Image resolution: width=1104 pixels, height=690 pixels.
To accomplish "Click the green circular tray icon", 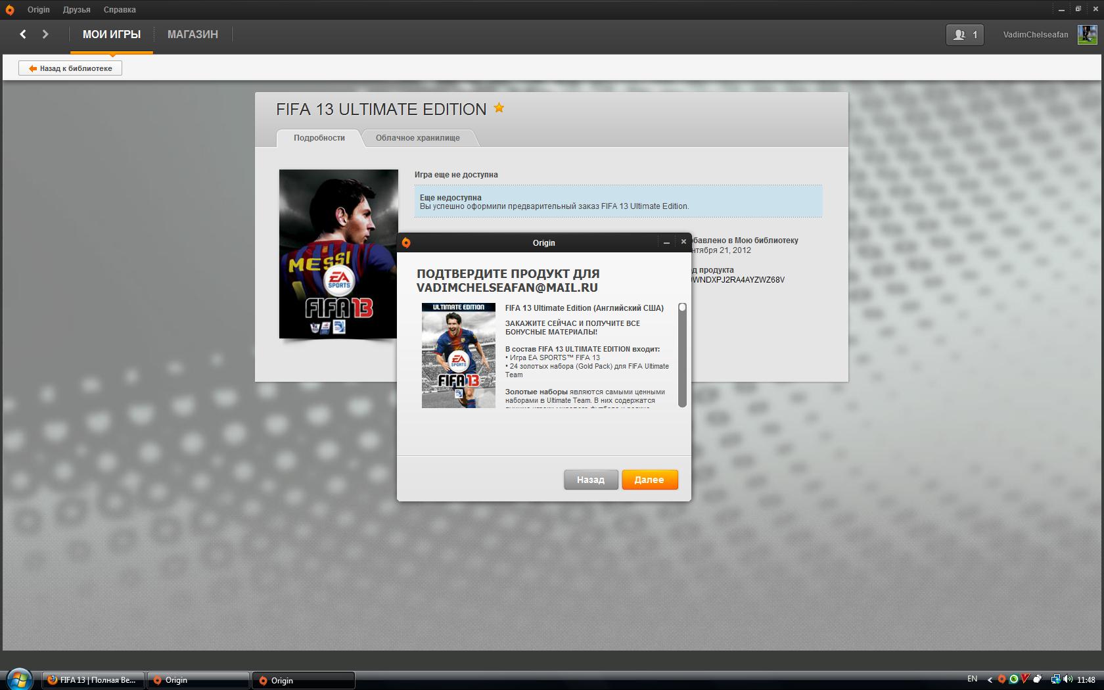I will (1013, 679).
